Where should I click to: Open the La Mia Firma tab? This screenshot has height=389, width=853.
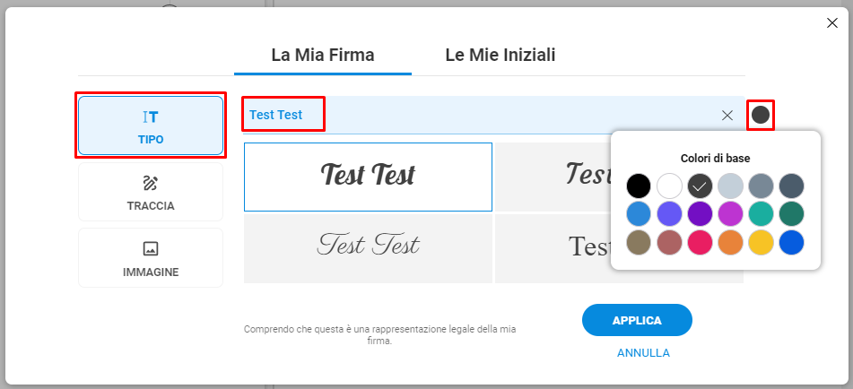pos(323,55)
